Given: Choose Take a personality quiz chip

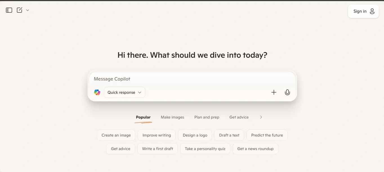Looking at the screenshot, I should pos(205,149).
